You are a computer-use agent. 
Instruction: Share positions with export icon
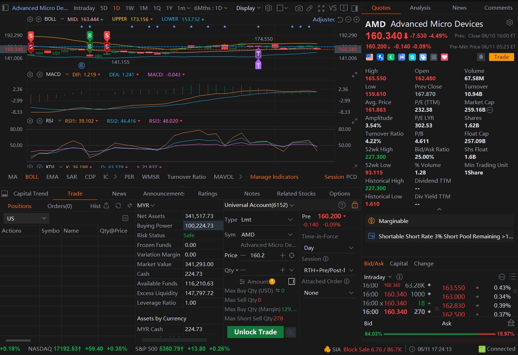click(106, 206)
